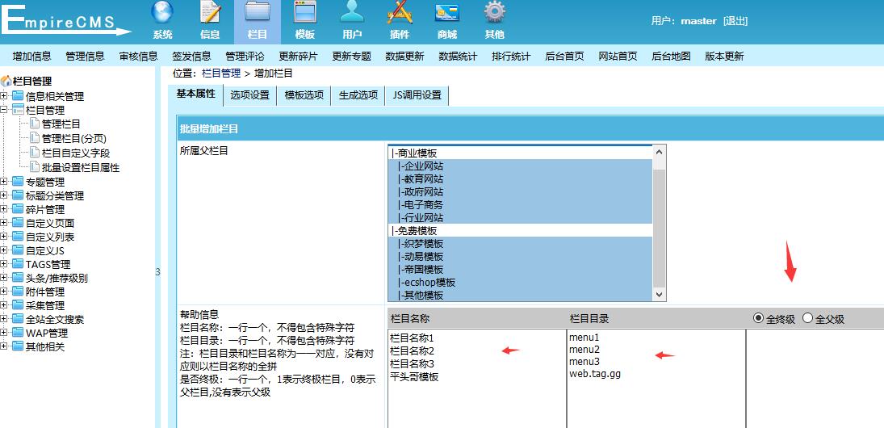Click the 退出 logout link
Screen dimensions: 884x428
[735, 21]
